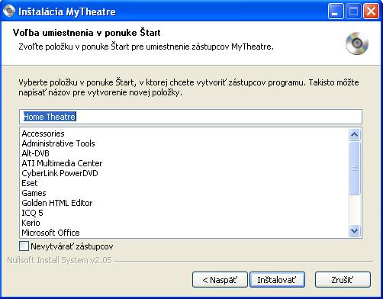Click the folder list scrollbar thumb
This screenshot has width=383, height=299.
pyautogui.click(x=355, y=168)
